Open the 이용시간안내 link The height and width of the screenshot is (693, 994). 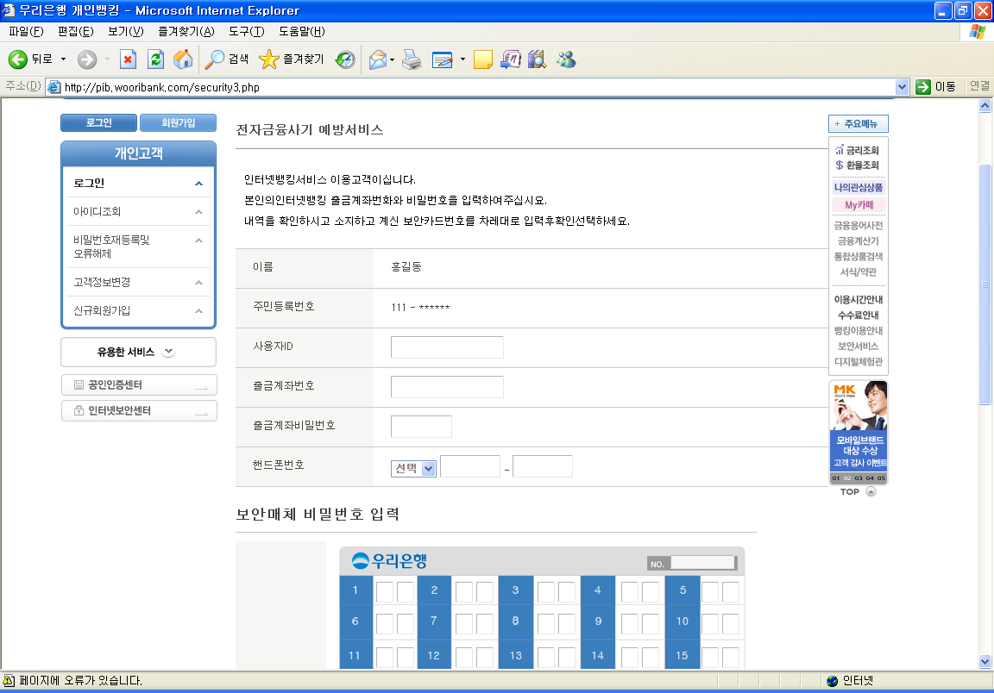(x=859, y=300)
